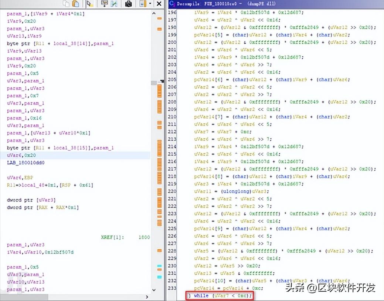Screen dimensions: 384x301
Task: Click the function graph funnel icon
Action: tap(104, 4)
